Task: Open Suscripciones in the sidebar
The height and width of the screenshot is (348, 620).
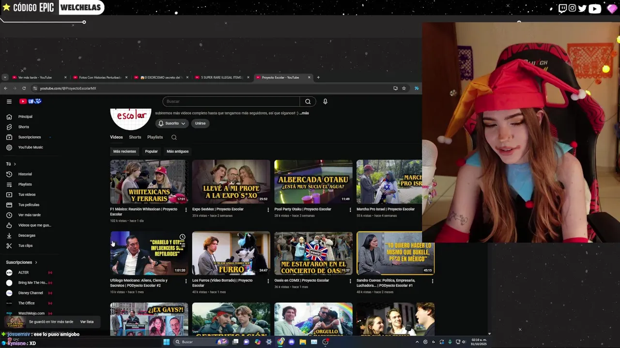Action: (29, 137)
